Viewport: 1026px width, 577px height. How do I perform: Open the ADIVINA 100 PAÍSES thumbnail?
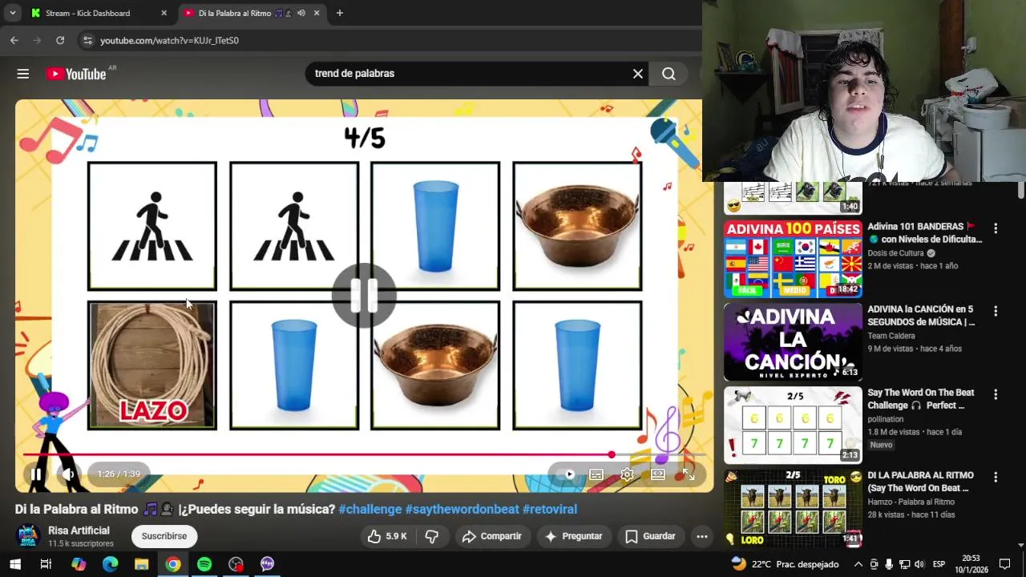click(x=793, y=259)
